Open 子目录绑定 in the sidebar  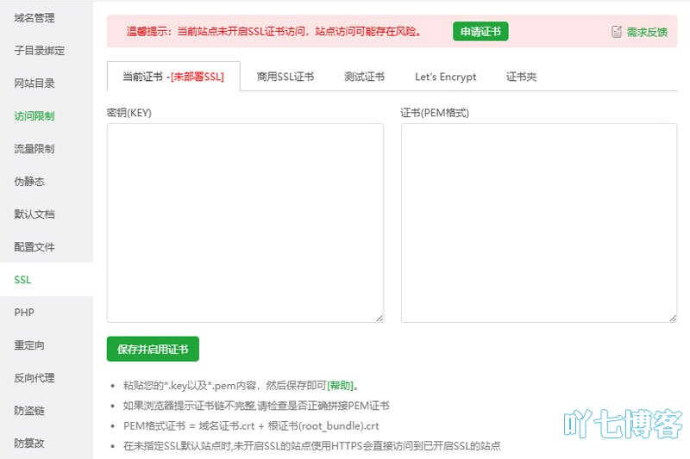(x=39, y=51)
